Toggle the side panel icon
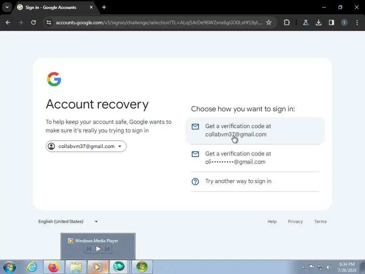This screenshot has width=365, height=274. [x=331, y=22]
